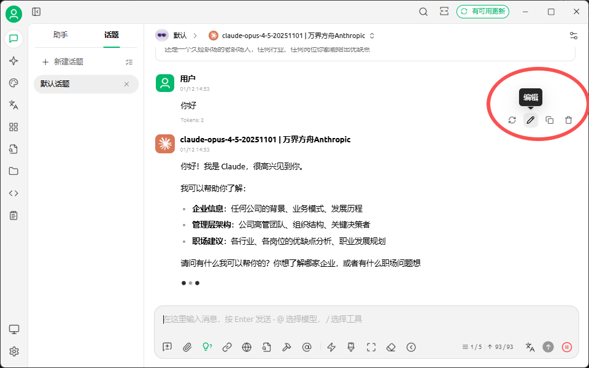Expand the claude-opus-4-5 model selector
Image resolution: width=589 pixels, height=368 pixels.
coord(292,36)
